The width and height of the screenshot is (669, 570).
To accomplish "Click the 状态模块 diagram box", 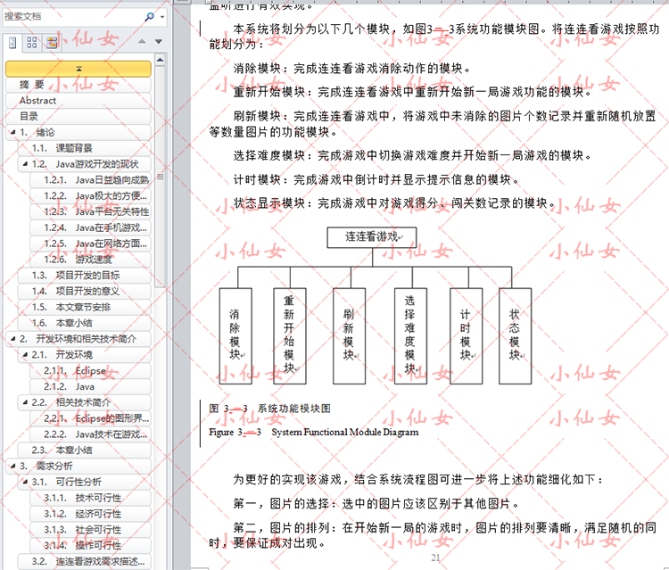I will [515, 336].
